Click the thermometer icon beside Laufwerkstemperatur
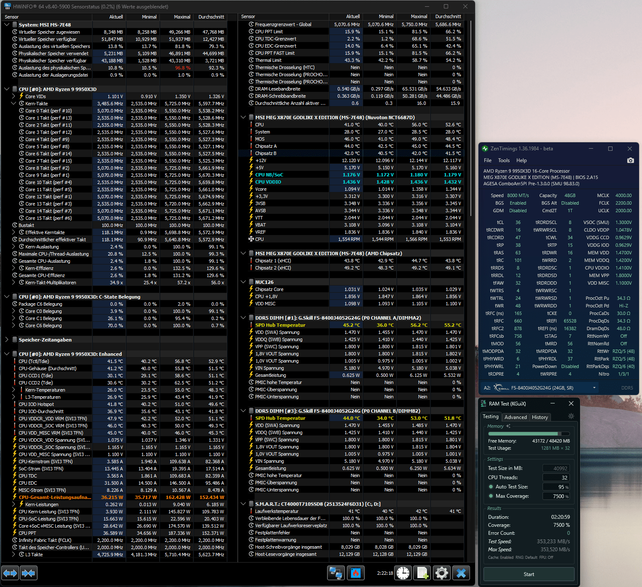The image size is (642, 587). click(x=251, y=511)
